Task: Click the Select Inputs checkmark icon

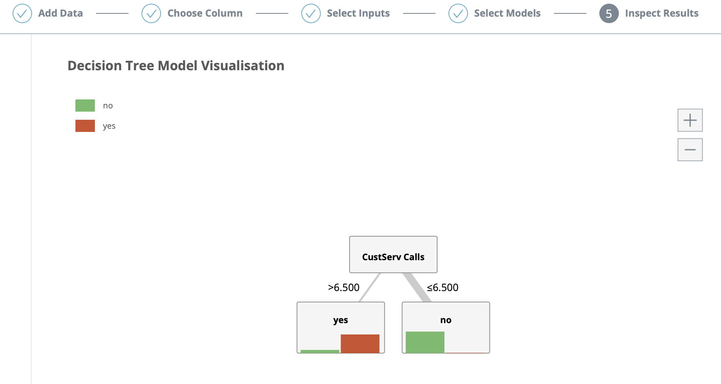Action: [x=311, y=13]
